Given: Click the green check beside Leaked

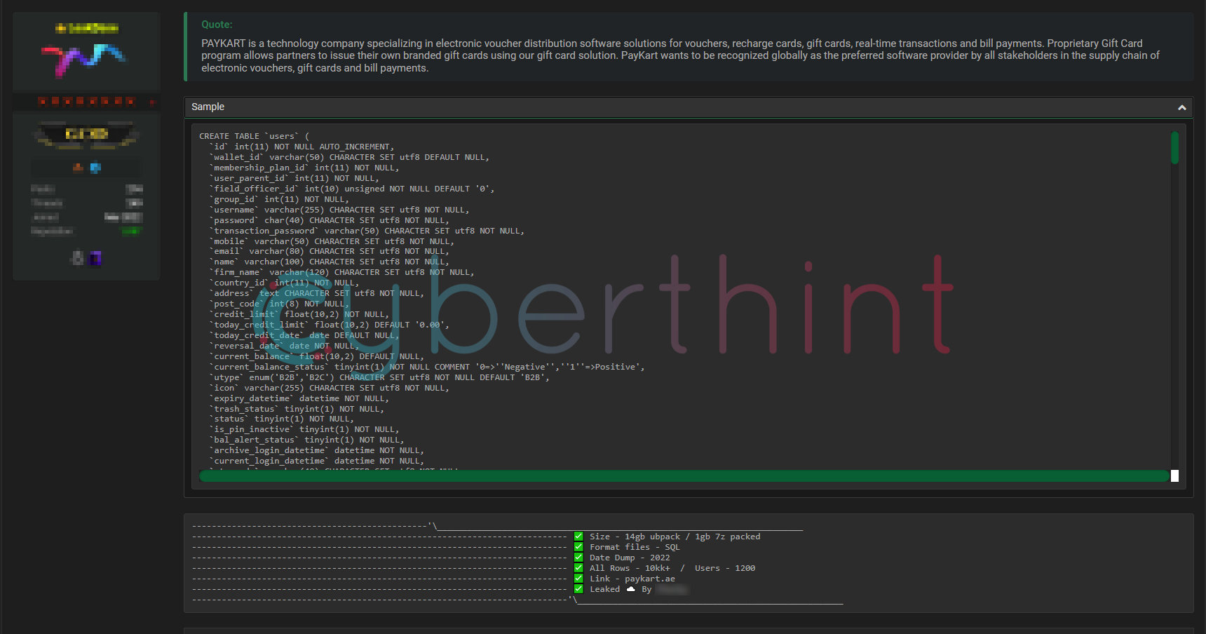Looking at the screenshot, I should [x=578, y=589].
